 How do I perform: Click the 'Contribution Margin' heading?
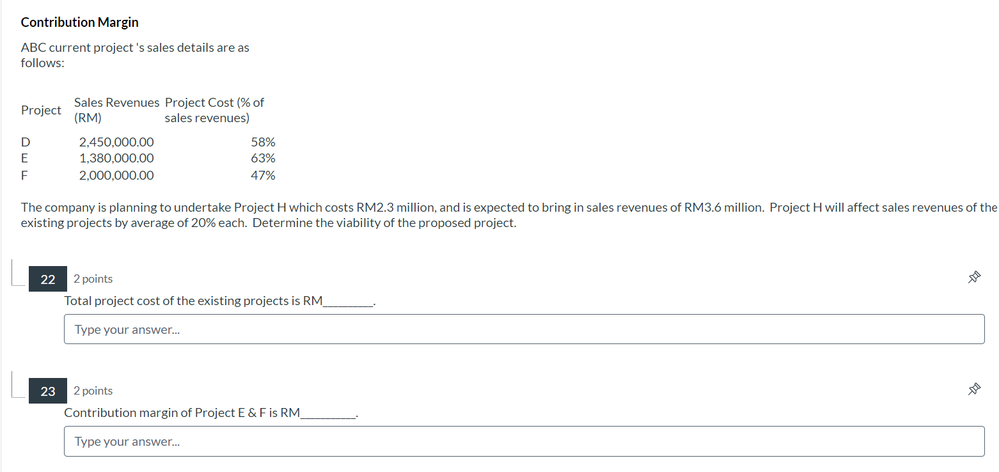[x=79, y=22]
